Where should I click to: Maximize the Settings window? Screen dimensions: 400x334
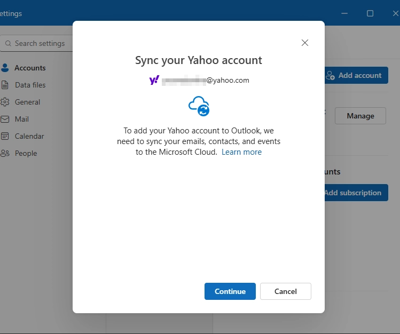click(x=370, y=13)
